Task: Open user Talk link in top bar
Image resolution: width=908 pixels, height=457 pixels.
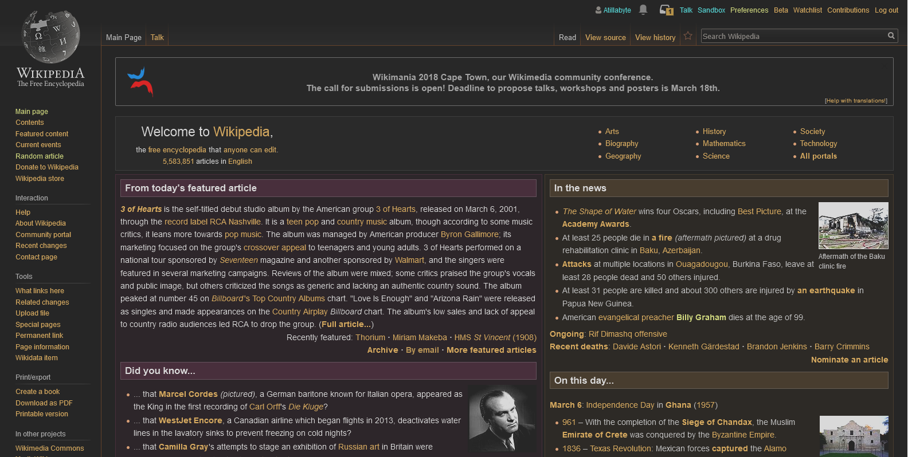Action: pos(686,10)
